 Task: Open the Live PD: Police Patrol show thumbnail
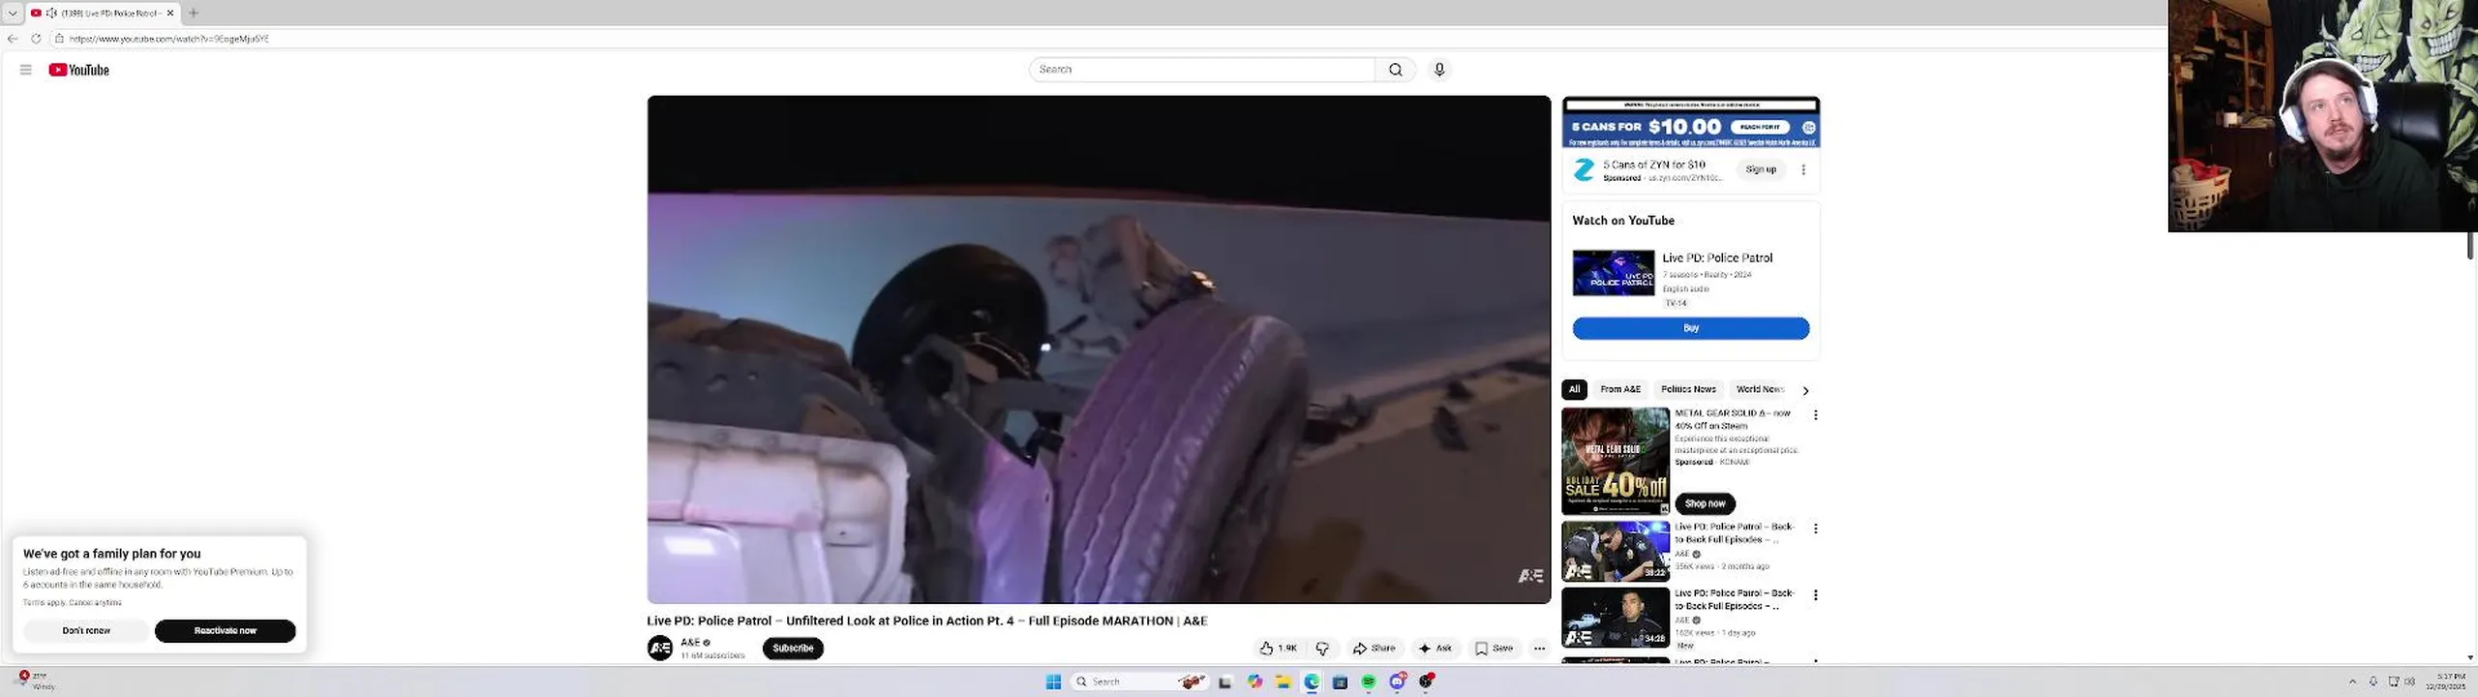click(x=1614, y=273)
